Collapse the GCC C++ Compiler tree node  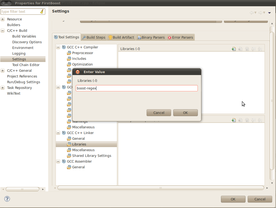(x=58, y=47)
